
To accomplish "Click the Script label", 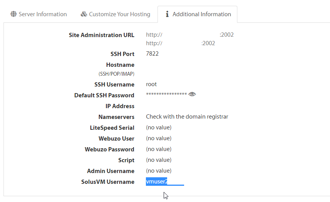I will click(x=126, y=160).
